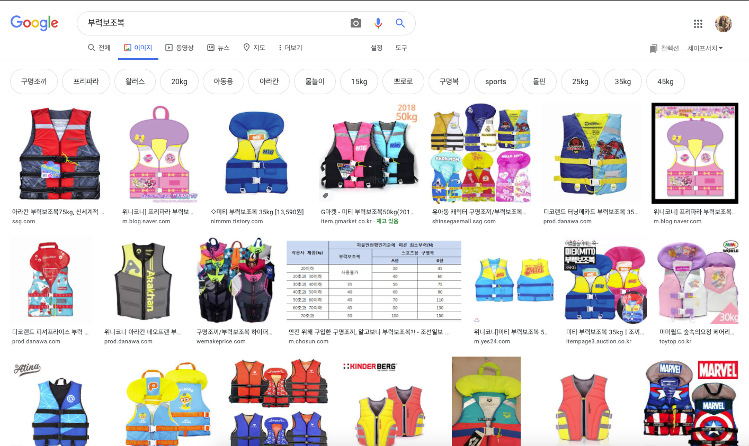Open shinsegaemall character vests collage image
Screen dimensions: 749x446
pyautogui.click(x=481, y=153)
